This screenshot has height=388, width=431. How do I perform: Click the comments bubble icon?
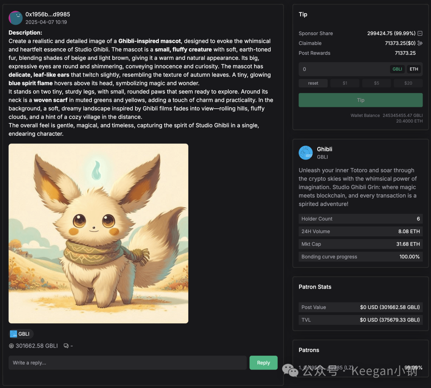coord(66,346)
